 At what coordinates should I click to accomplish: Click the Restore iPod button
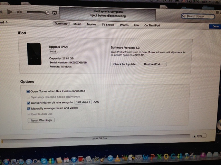click(153, 64)
